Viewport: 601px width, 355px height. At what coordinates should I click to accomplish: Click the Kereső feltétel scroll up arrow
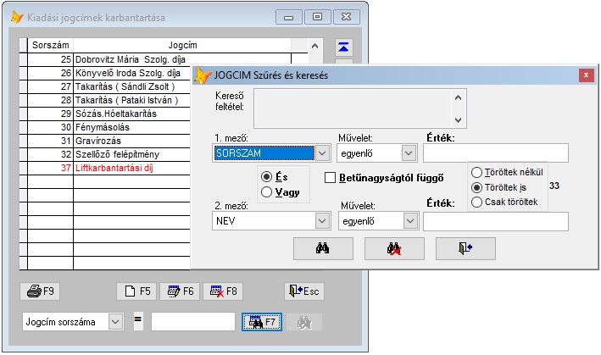tap(458, 97)
